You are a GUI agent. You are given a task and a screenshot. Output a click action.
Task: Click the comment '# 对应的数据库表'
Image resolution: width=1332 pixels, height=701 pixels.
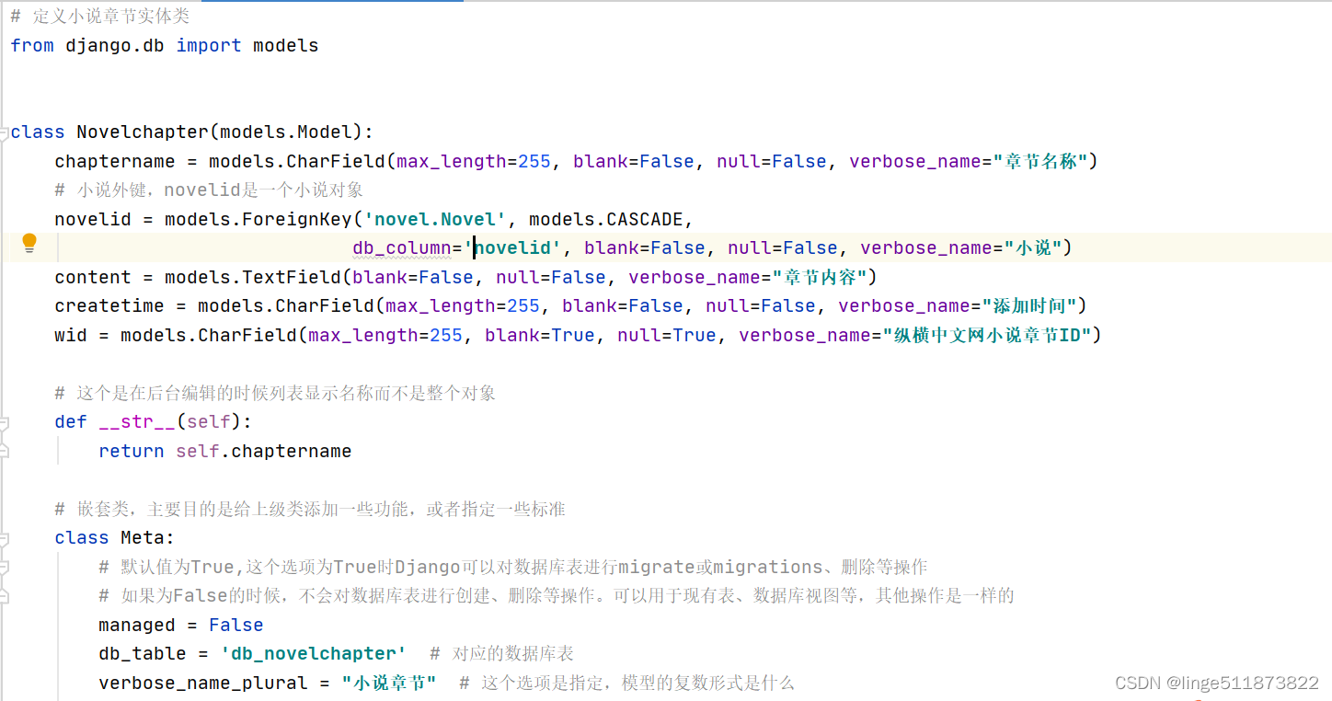pyautogui.click(x=501, y=653)
